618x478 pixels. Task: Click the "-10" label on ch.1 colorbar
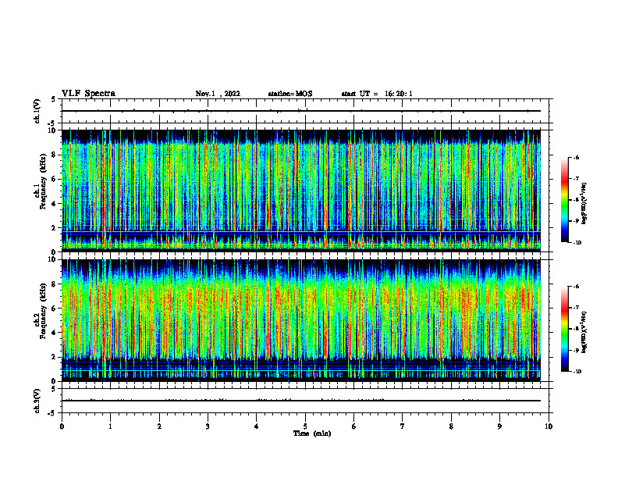pyautogui.click(x=577, y=243)
